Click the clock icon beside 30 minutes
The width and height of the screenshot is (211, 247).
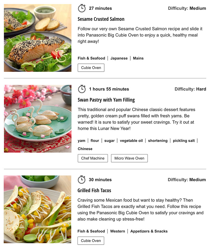(x=82, y=180)
